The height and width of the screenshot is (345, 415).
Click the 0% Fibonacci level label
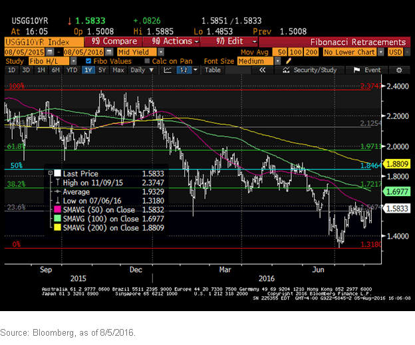pos(17,244)
